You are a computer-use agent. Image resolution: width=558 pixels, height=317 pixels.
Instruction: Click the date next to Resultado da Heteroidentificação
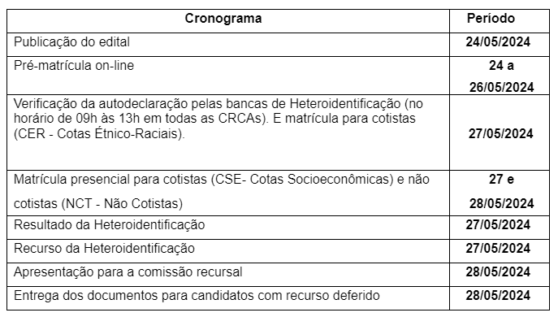498,225
